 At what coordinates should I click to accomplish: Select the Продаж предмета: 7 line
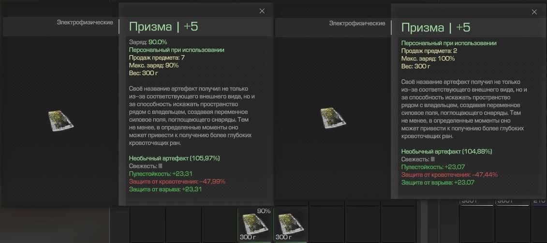pyautogui.click(x=157, y=58)
